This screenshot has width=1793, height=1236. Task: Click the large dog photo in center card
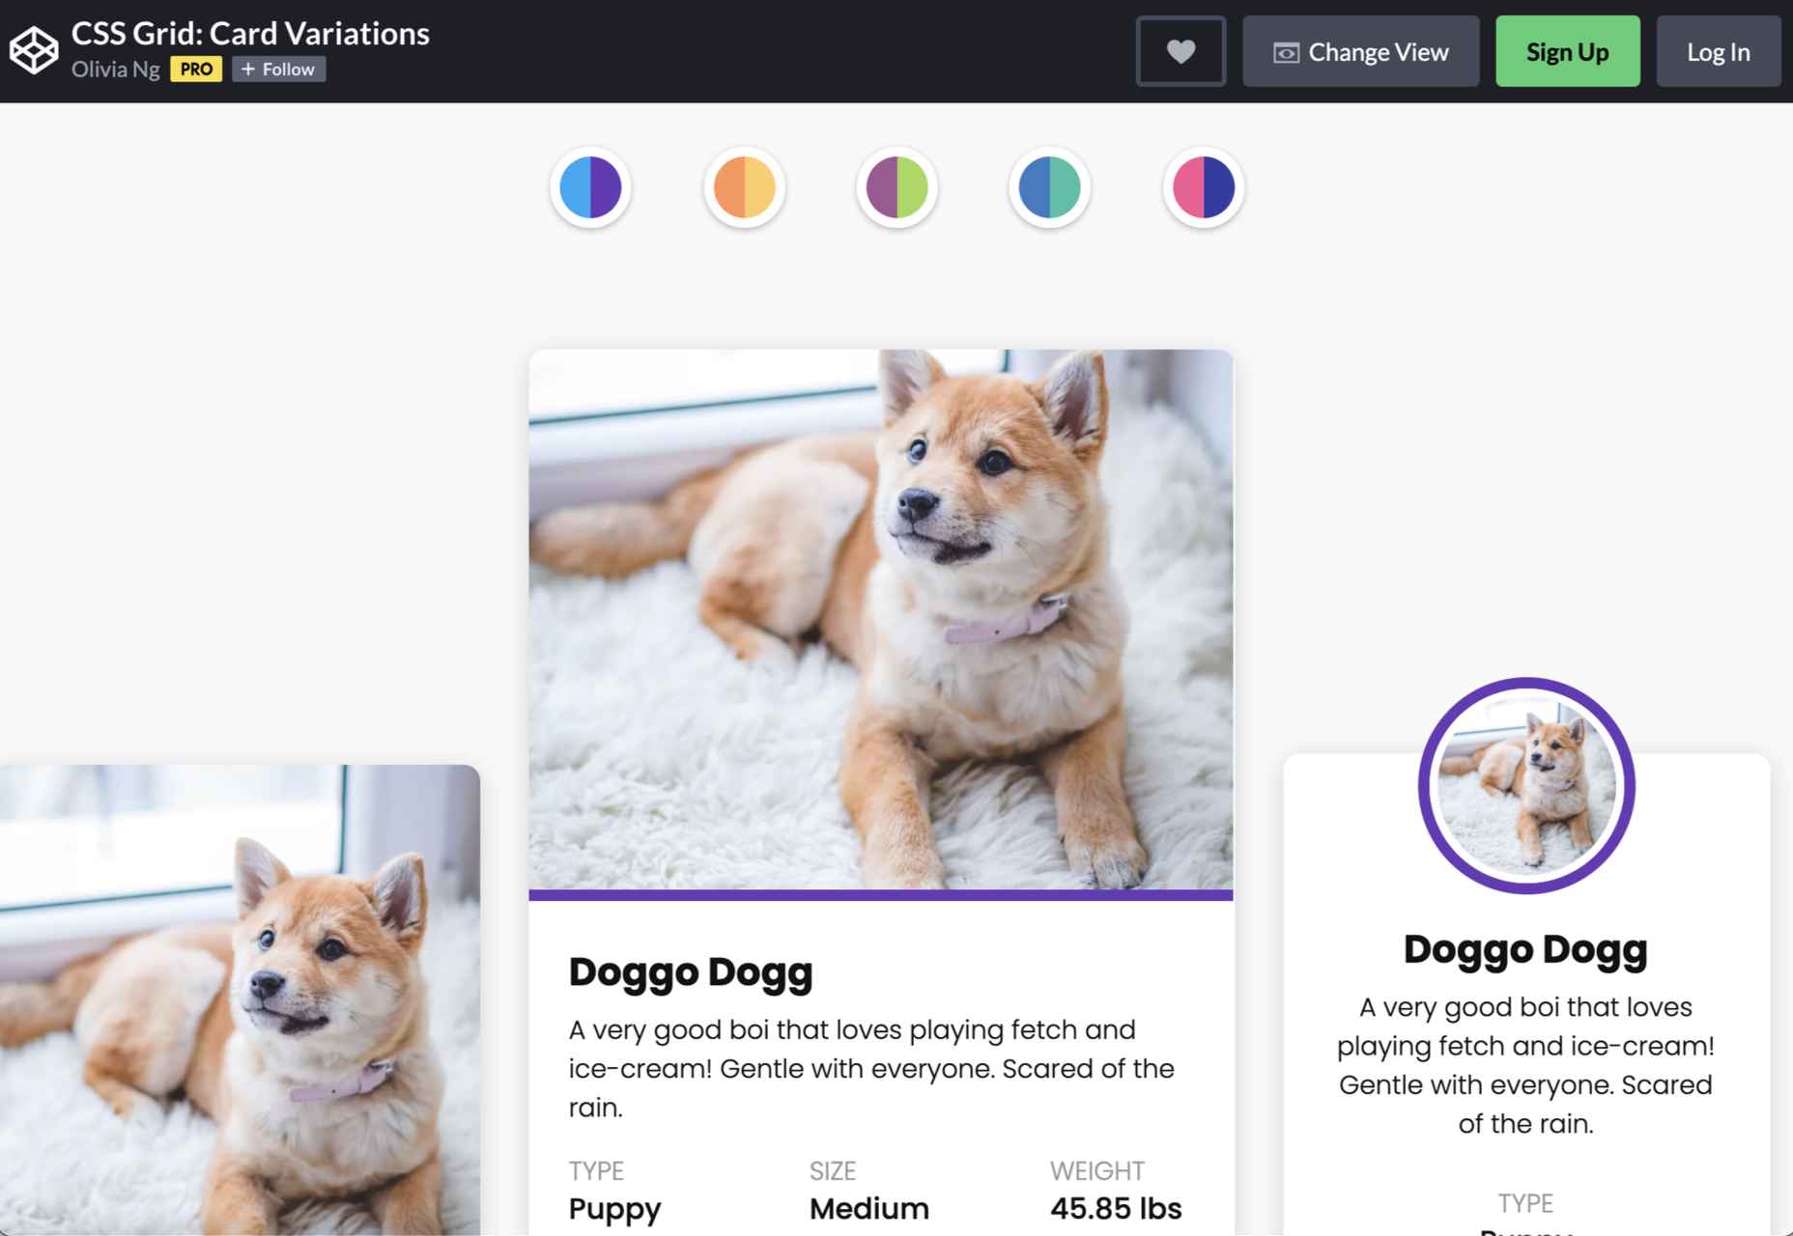coord(881,620)
